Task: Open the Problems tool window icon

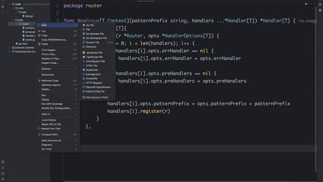Action: coord(3,179)
